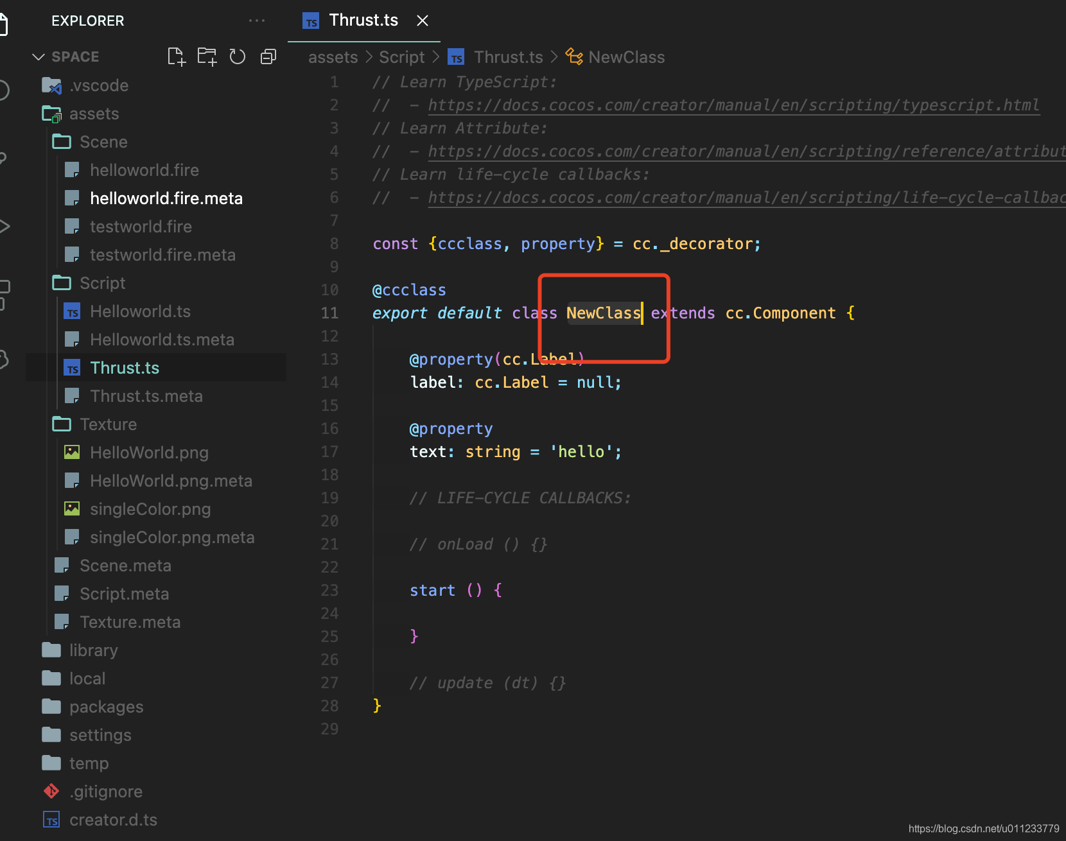Open Helloworld.ts.meta file
Screen dimensions: 1066x841
tap(162, 340)
